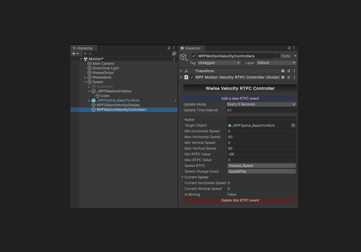Screen dimensions: 361x252
Task: Expand the WwiseBank tree item
Action: (85, 77)
